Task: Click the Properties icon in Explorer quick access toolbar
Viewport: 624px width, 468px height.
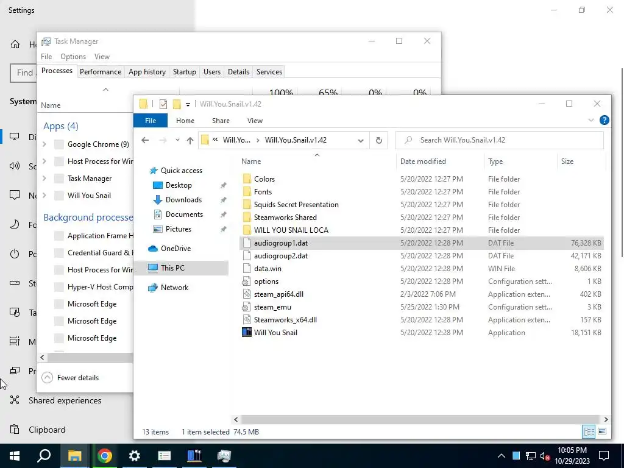Action: 163,104
